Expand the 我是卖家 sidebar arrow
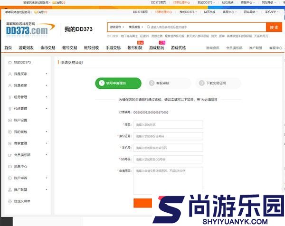This screenshot has width=285, height=226. 47,85
